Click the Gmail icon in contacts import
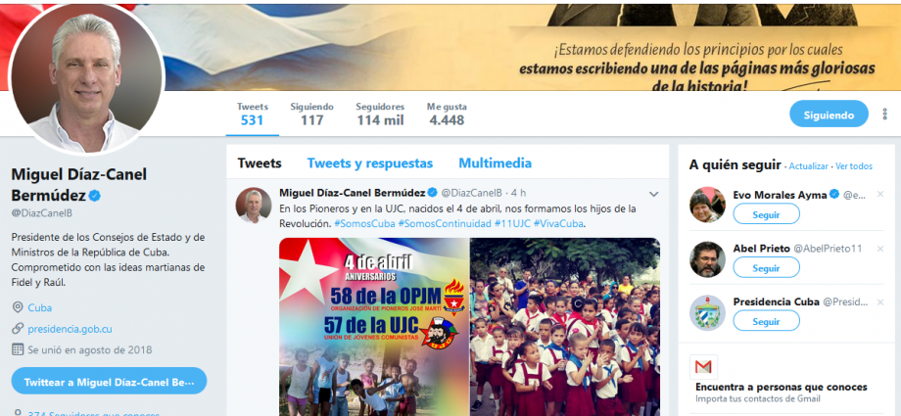 tap(703, 367)
